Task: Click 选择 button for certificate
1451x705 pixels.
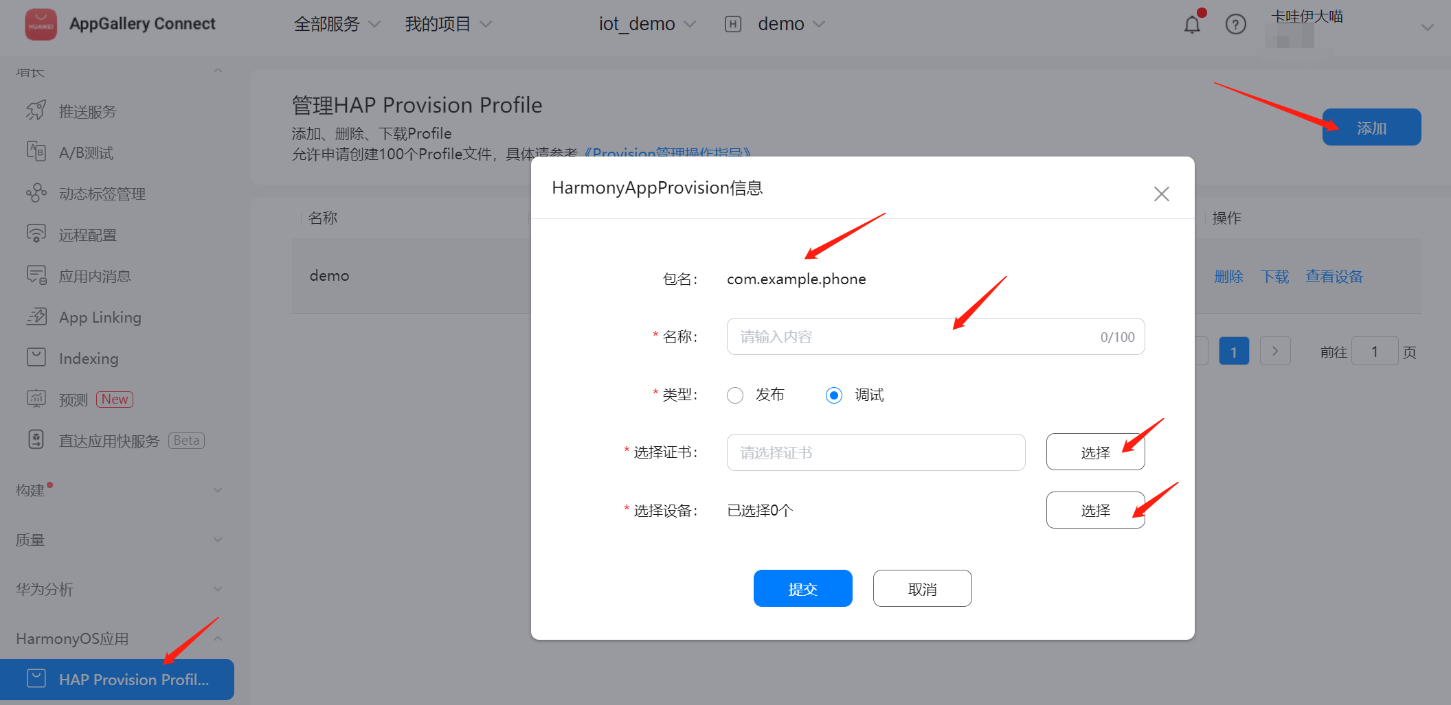Action: click(1095, 452)
